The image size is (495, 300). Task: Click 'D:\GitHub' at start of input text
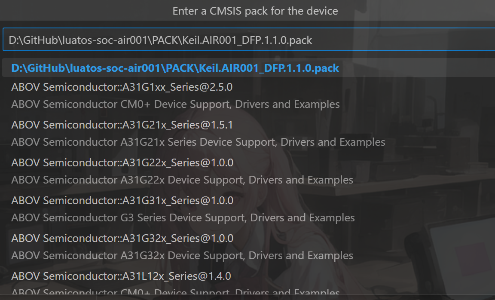coord(34,40)
